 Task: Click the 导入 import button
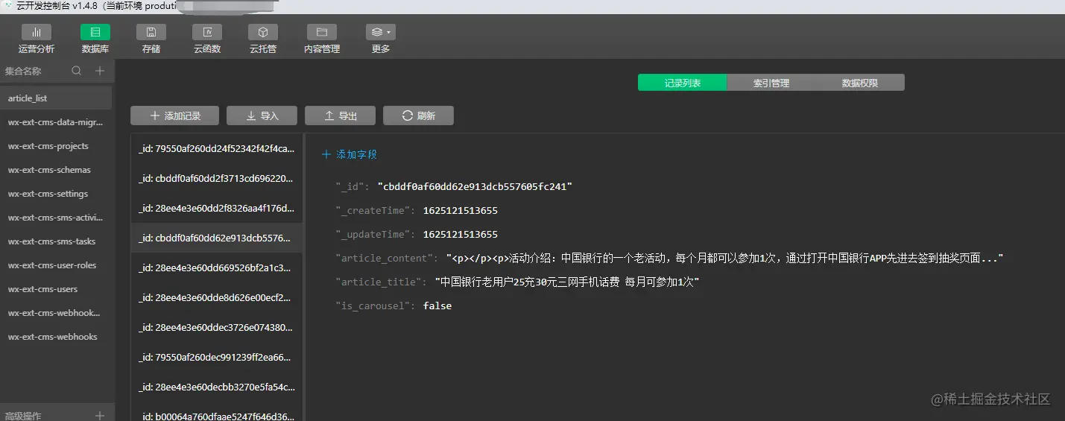coord(262,115)
